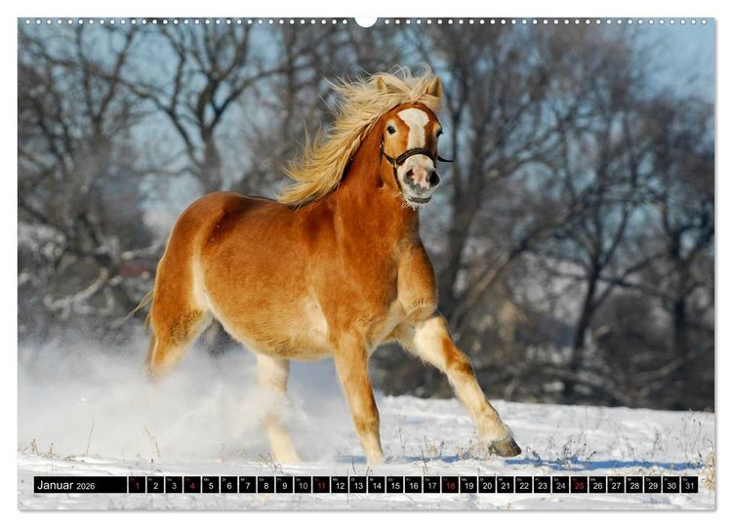Click the date 20 cell
This screenshot has height=527, width=732.
point(487,485)
